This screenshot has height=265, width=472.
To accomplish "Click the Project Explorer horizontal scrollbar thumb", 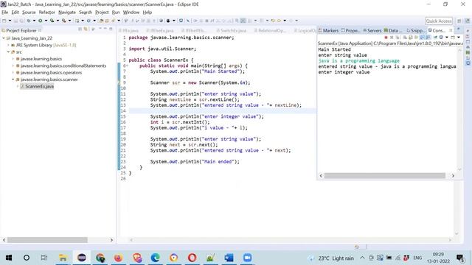I will [x=47, y=240].
